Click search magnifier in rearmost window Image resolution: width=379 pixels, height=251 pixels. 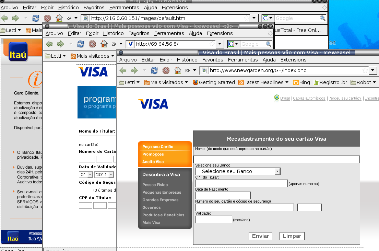point(323,18)
